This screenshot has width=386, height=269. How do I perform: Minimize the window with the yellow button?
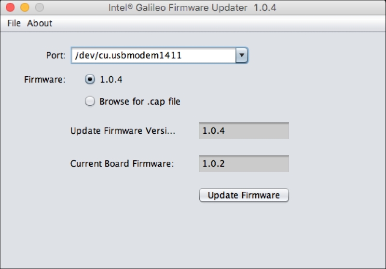pos(25,7)
